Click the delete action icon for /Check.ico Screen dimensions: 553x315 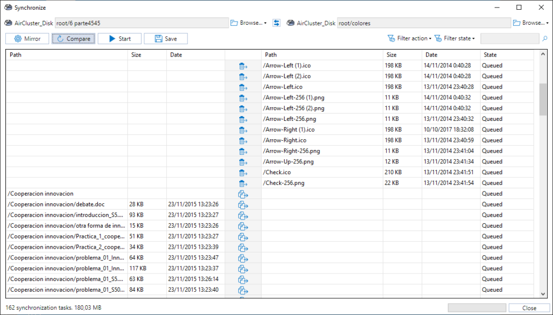point(243,173)
